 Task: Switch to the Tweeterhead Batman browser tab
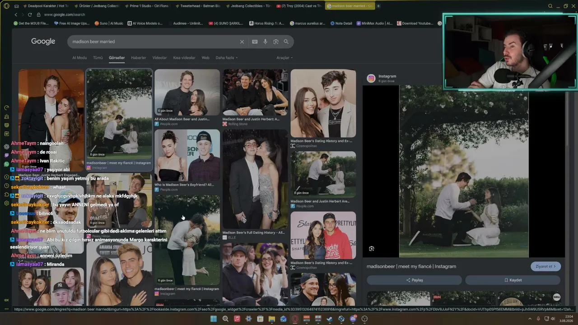tap(198, 6)
